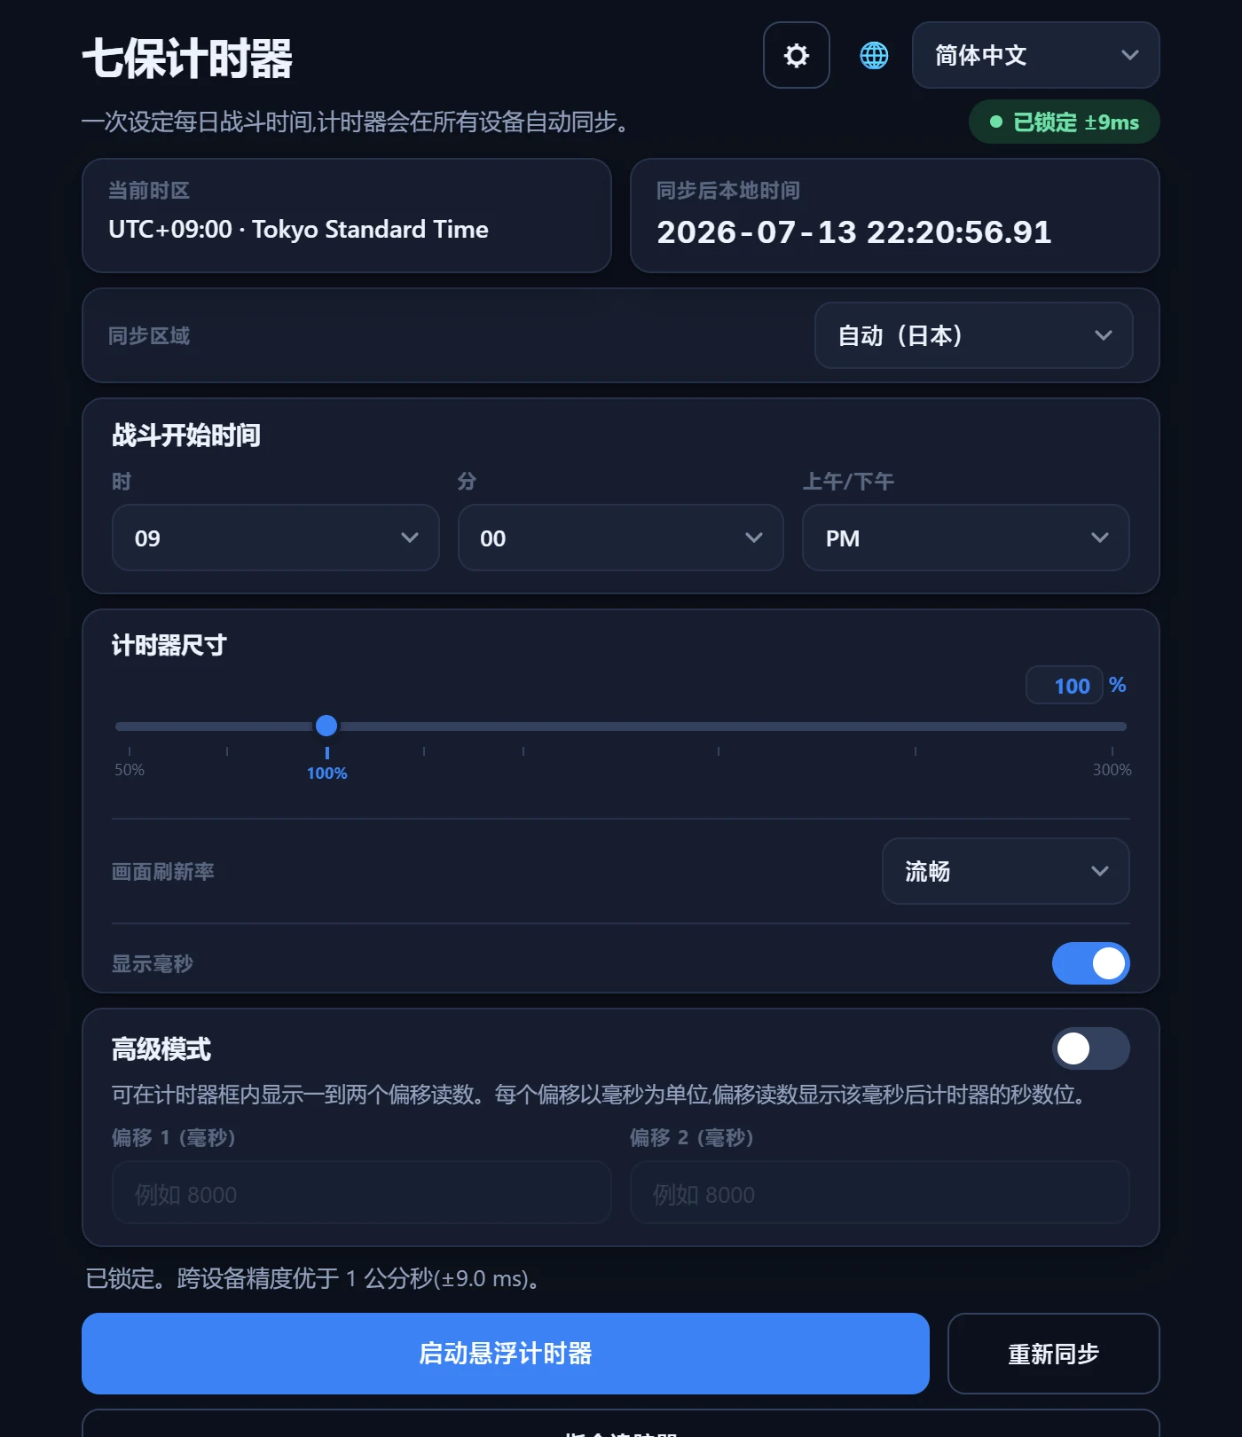Click the globe language icon

(874, 55)
